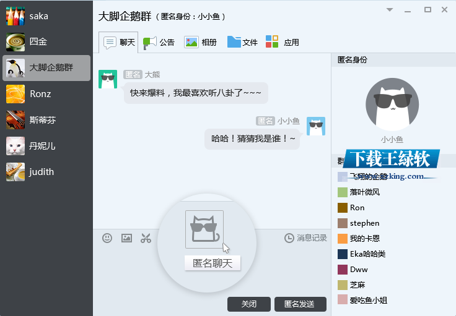Switch to the 聊天 tab
This screenshot has height=316, width=456.
tap(119, 43)
